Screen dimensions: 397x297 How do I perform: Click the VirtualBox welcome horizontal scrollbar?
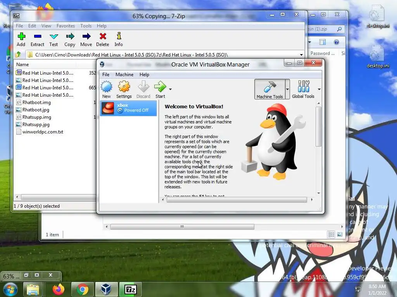point(237,200)
